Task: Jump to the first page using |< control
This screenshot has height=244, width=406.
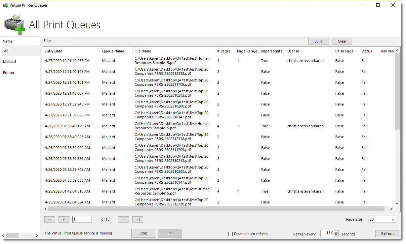Action: 50,219
